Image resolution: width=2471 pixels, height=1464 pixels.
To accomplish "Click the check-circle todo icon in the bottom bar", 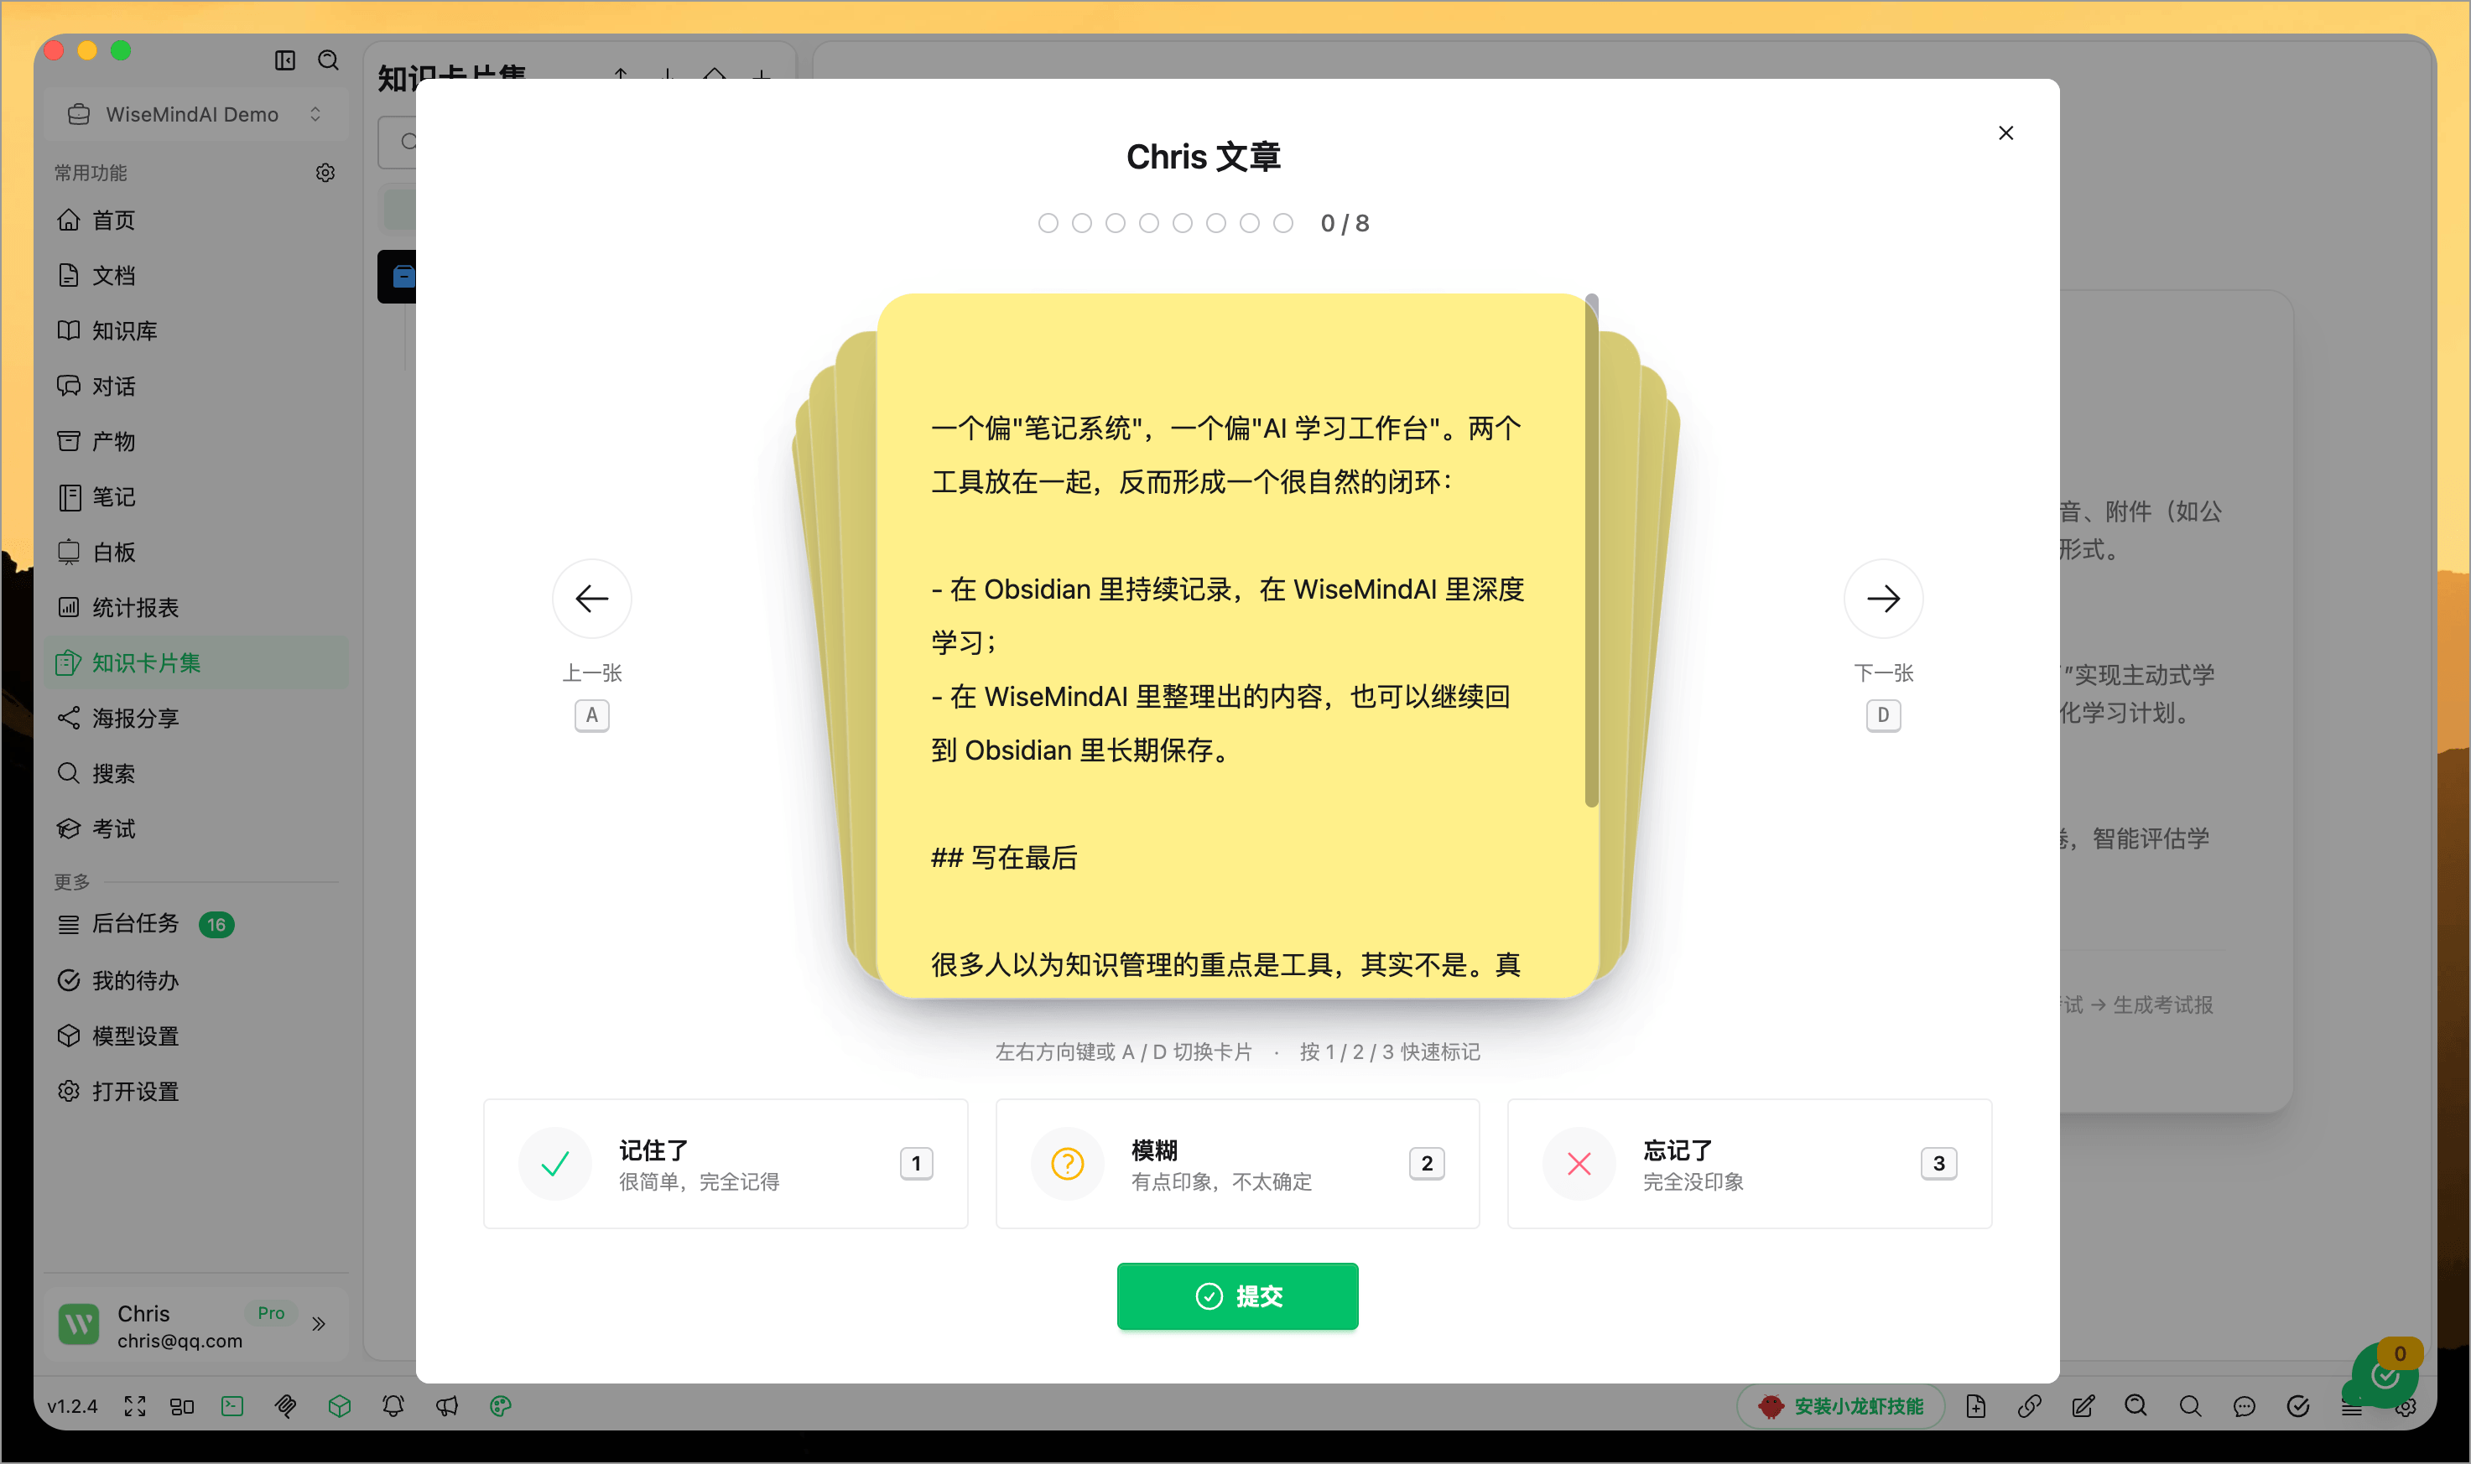I will click(2298, 1406).
